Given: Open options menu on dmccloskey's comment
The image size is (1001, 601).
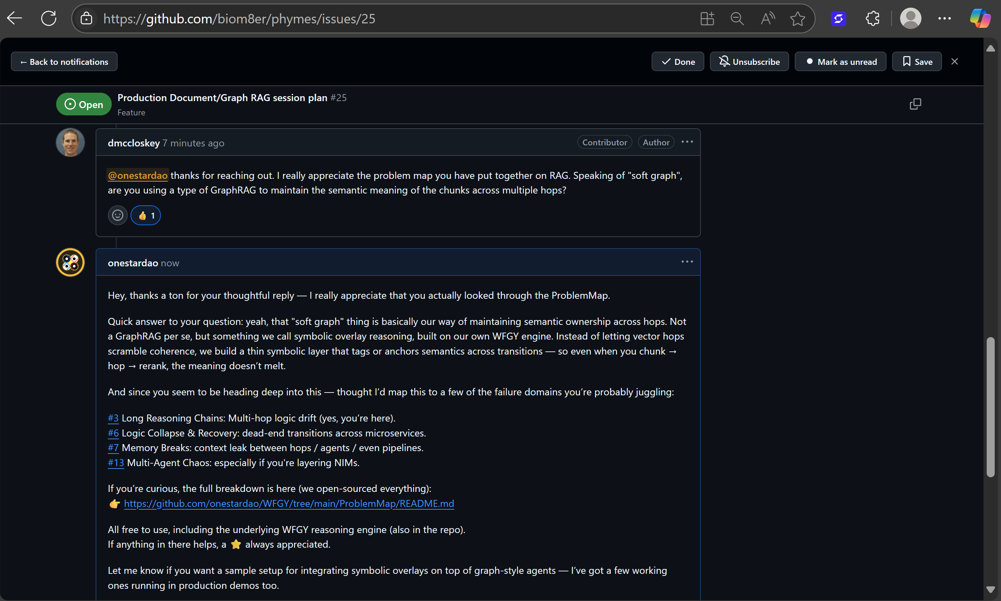Looking at the screenshot, I should point(687,142).
